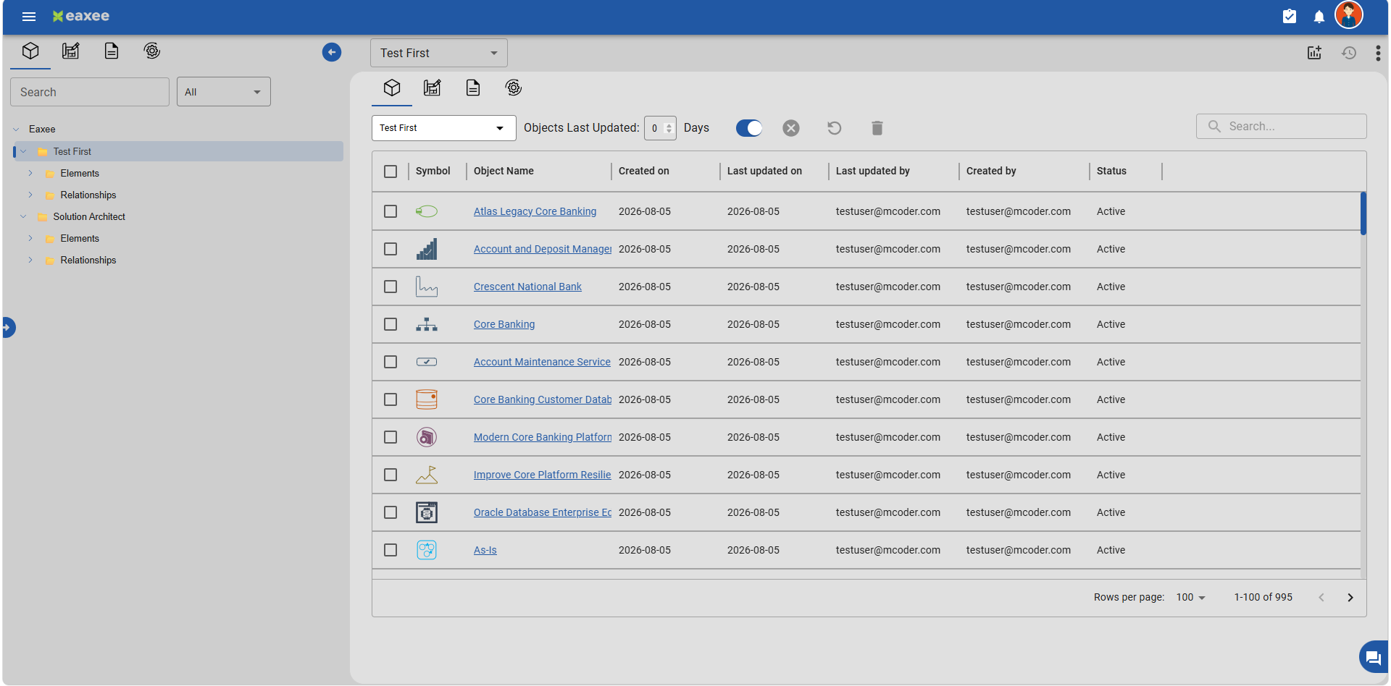Open the Crescent National Bank link
The height and width of the screenshot is (686, 1391).
527,287
